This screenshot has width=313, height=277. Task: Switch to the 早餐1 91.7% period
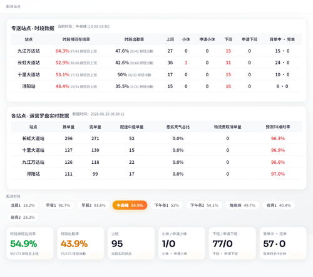tap(58, 205)
